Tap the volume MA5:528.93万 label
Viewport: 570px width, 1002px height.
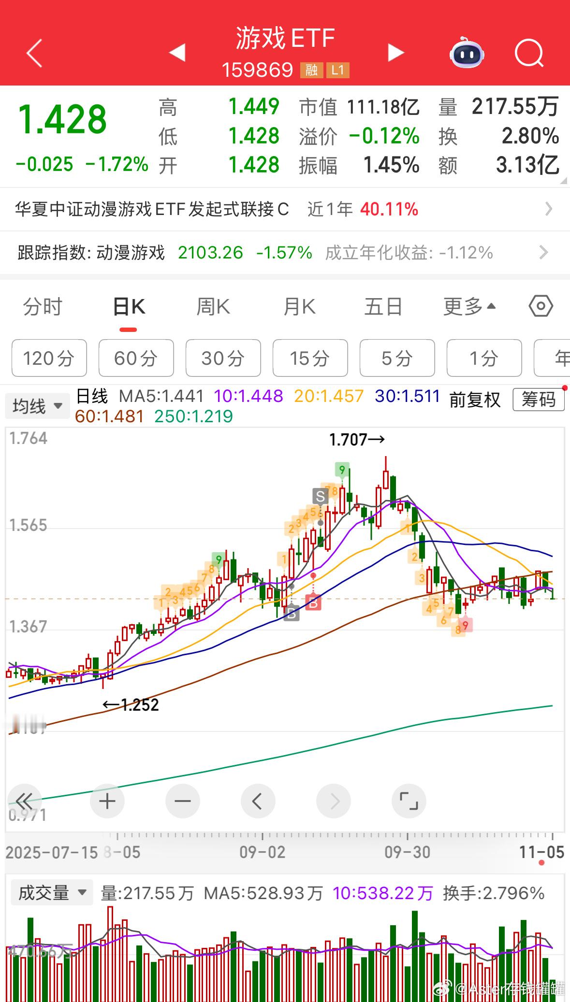(x=263, y=893)
